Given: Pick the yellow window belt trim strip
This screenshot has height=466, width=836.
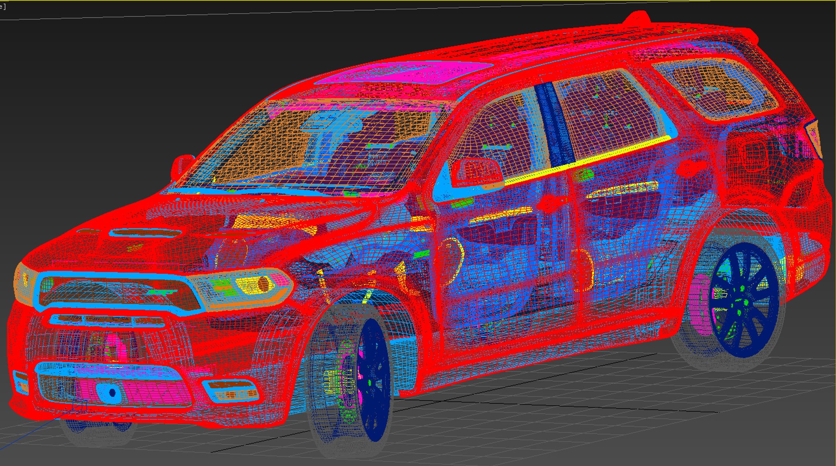Looking at the screenshot, I should point(587,160).
